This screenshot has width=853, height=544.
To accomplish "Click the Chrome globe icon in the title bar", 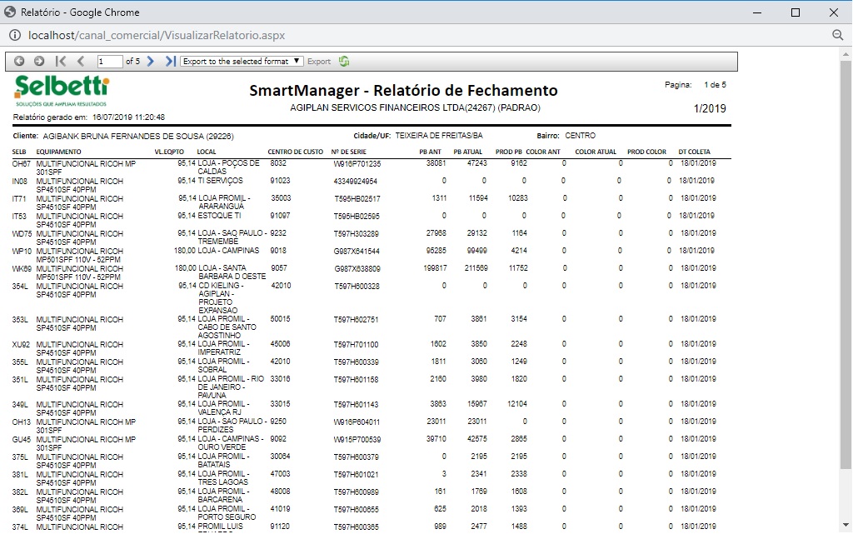I will pyautogui.click(x=10, y=12).
